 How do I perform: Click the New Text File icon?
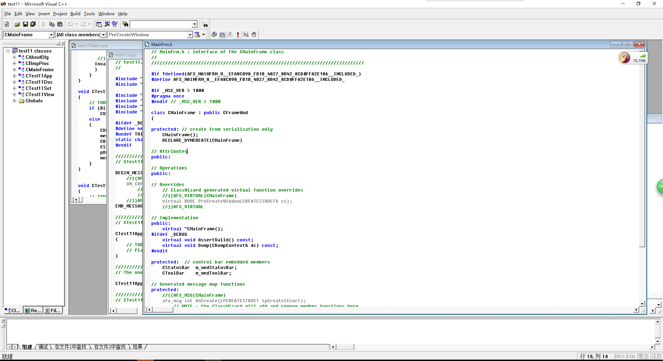click(7, 24)
